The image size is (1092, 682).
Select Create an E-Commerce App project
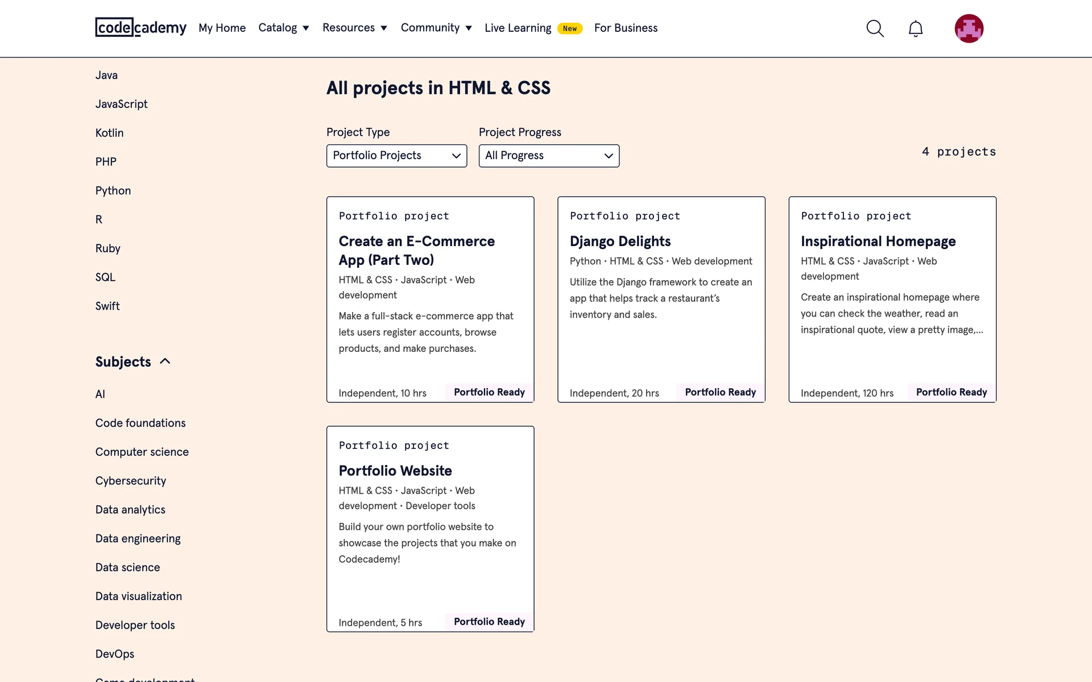416,250
